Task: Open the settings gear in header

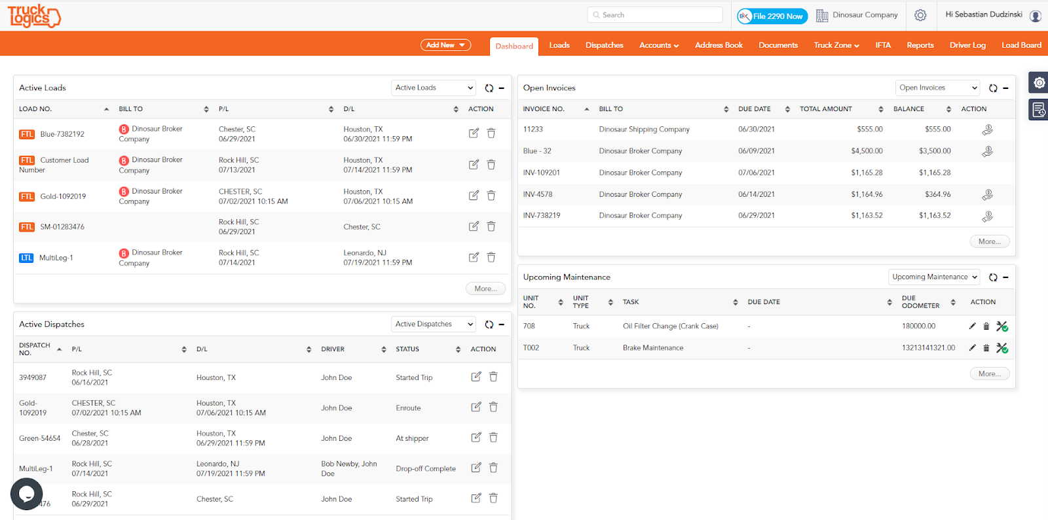Action: point(920,15)
